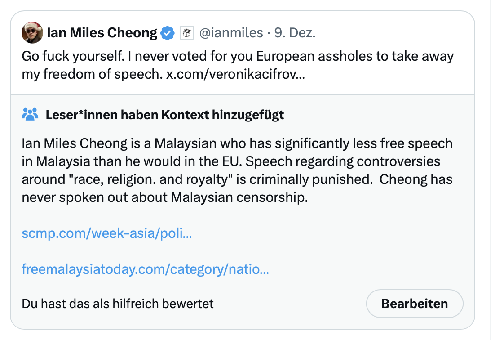Open Ian Miles Cheong's profile picture
The height and width of the screenshot is (340, 495).
coord(32,33)
